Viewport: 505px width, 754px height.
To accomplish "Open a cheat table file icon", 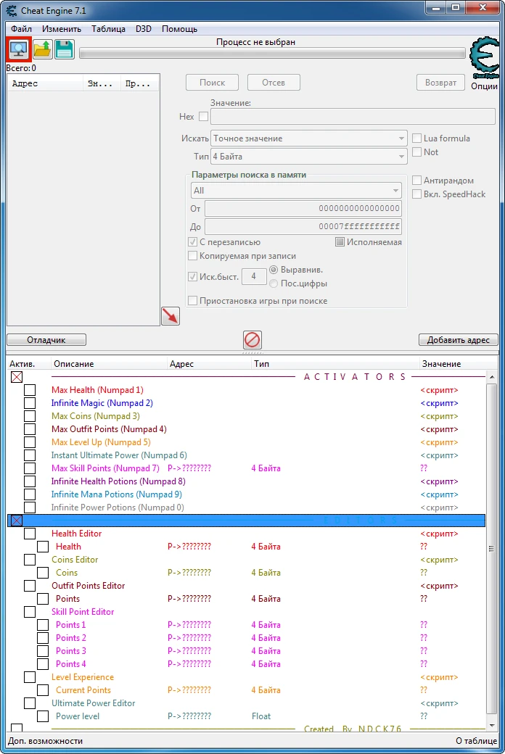I will [x=42, y=49].
